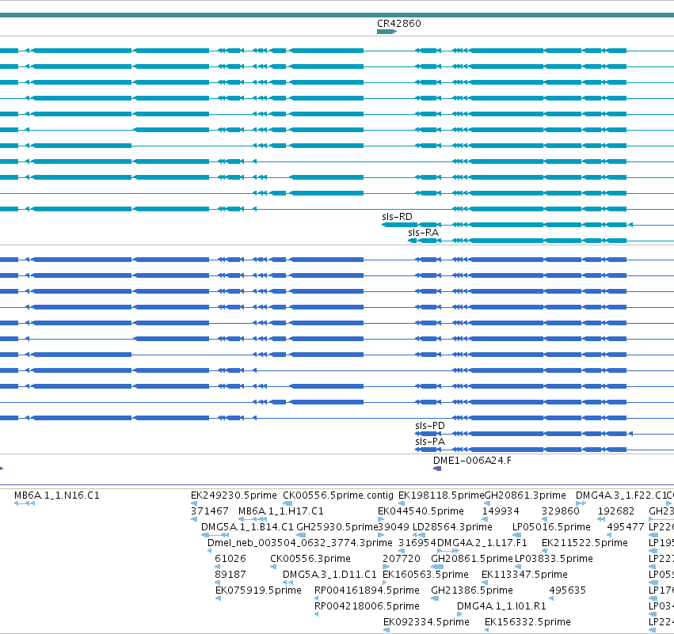Image resolution: width=674 pixels, height=634 pixels.
Task: Select the GH25930.5prime EST label
Action: pos(337,527)
